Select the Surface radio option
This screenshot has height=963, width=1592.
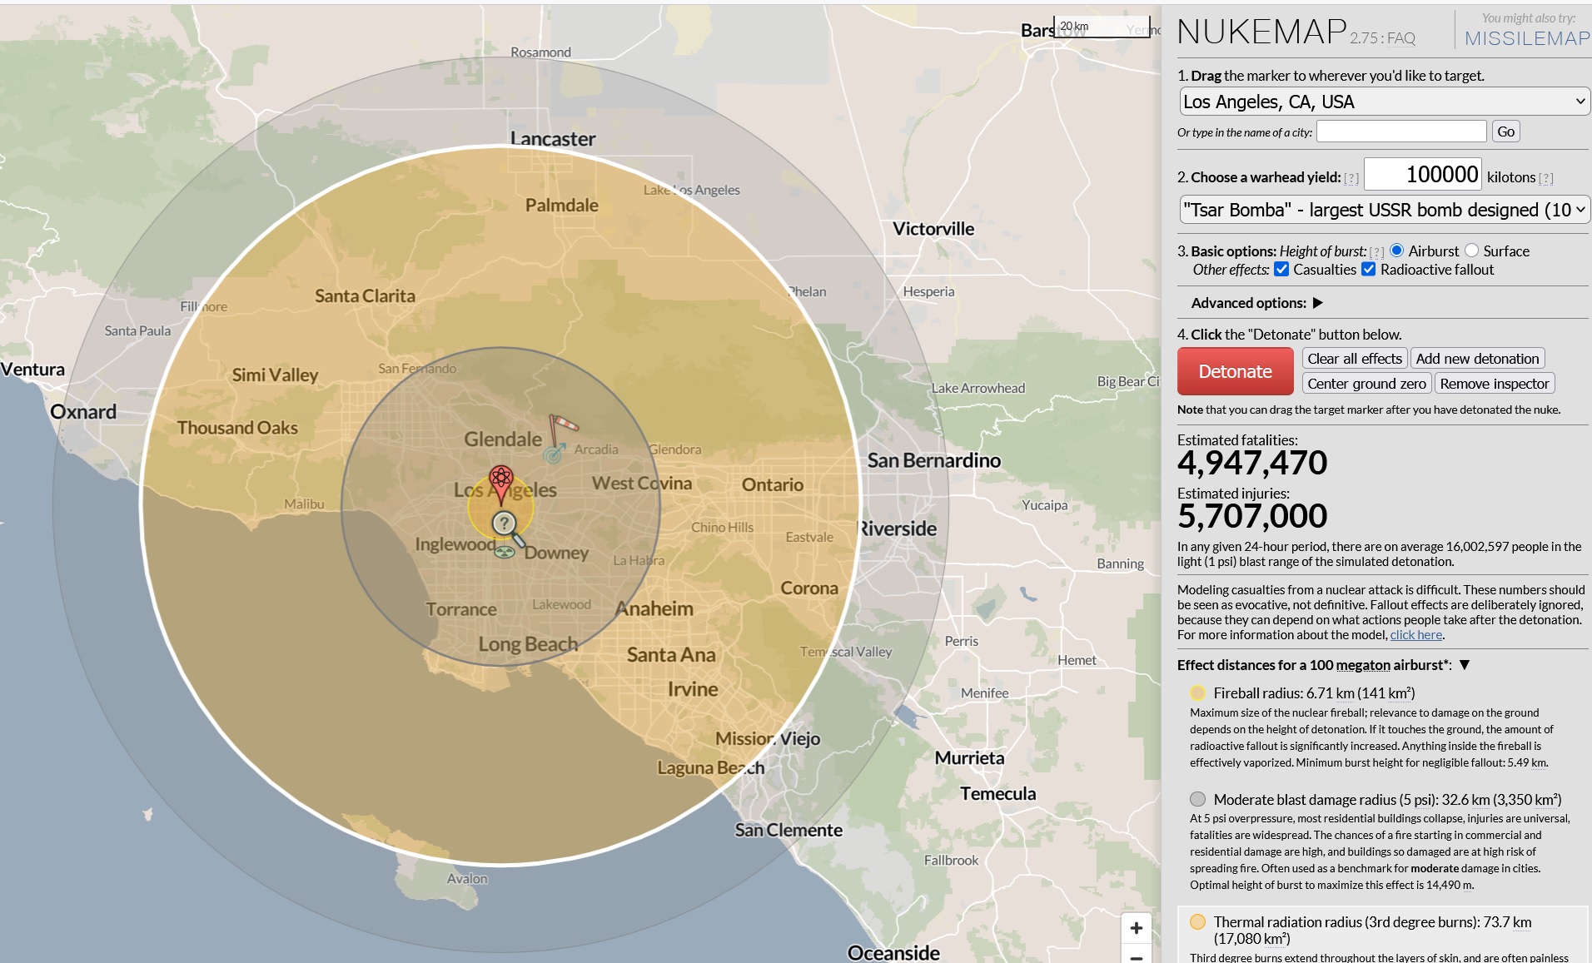click(1472, 251)
